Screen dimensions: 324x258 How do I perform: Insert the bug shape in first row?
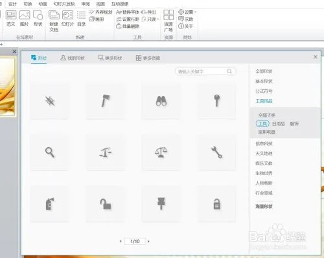point(50,101)
